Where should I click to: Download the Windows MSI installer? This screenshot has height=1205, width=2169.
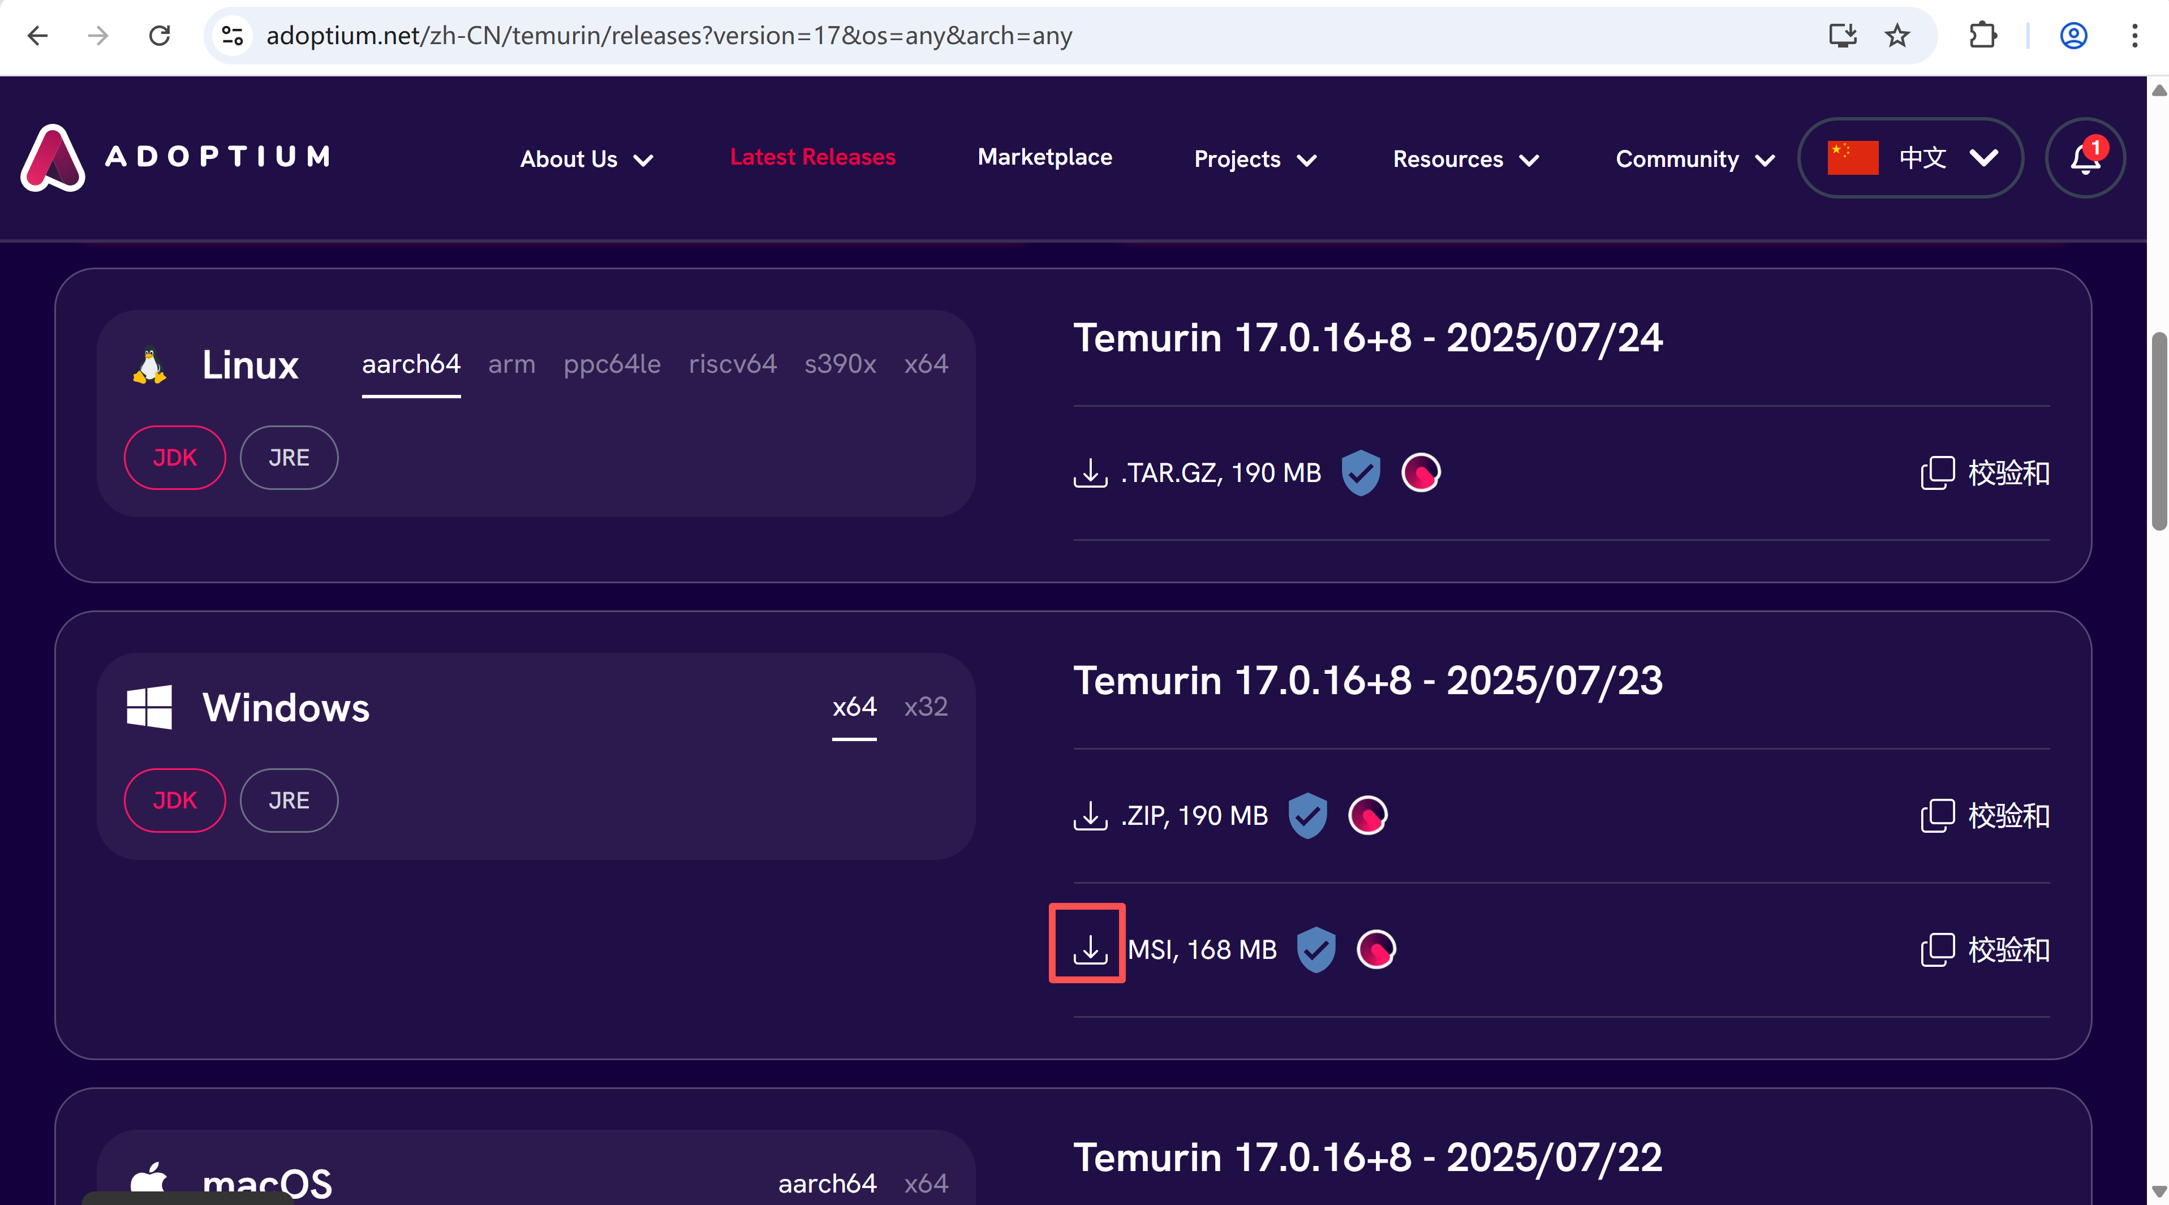pyautogui.click(x=1090, y=949)
